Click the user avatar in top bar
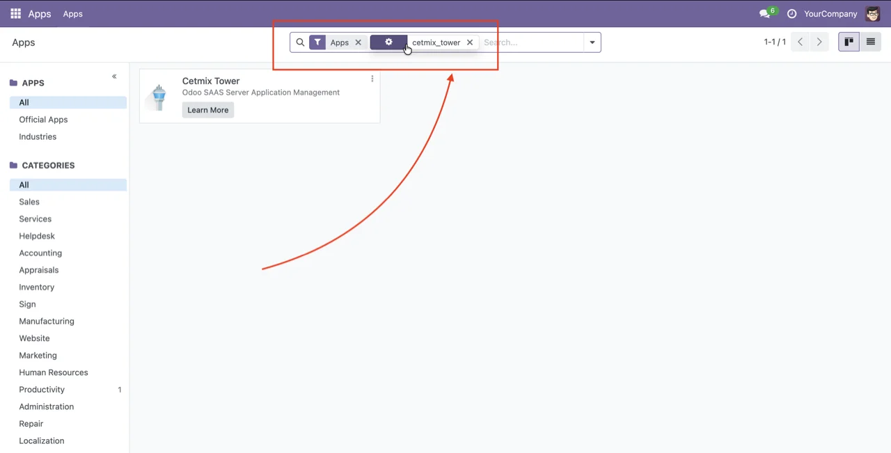The image size is (891, 453). coord(872,14)
